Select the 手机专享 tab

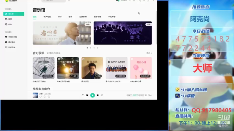tap(112, 17)
